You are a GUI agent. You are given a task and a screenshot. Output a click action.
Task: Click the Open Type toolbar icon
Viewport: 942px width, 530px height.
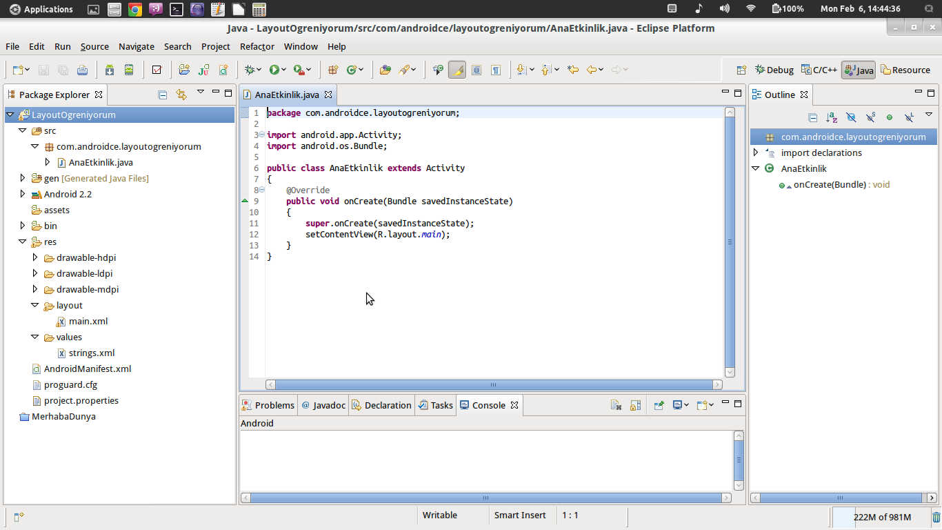385,70
